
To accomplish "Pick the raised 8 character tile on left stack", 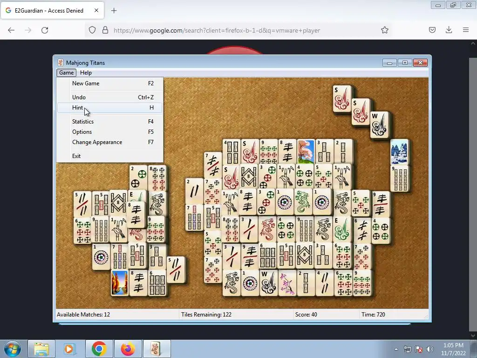I will (x=136, y=215).
